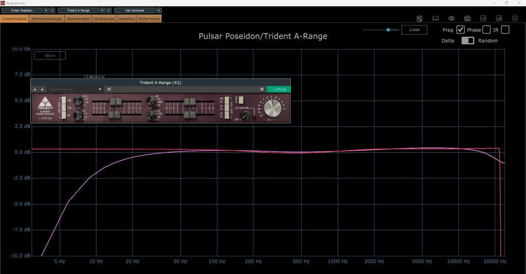526x274 pixels.
Task: Click the 1|2 compare icon
Action: tap(483, 18)
